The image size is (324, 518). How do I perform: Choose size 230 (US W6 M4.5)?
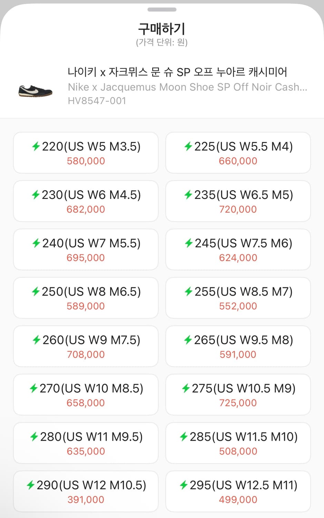coord(86,201)
